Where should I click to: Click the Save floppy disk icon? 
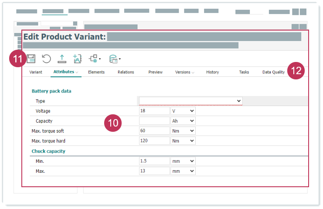[31, 58]
